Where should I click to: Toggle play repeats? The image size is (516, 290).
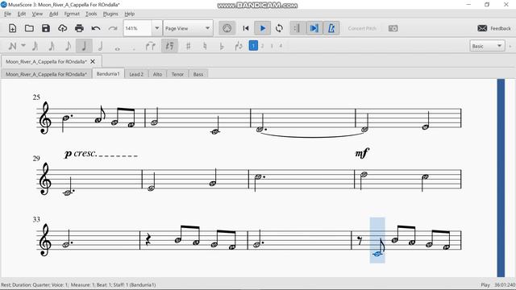[x=298, y=28]
